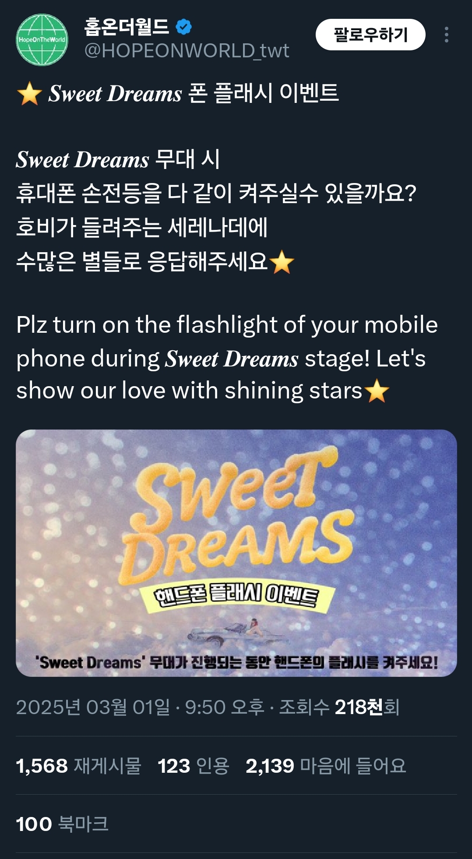Click the 홉온더월드 display name

(x=127, y=27)
